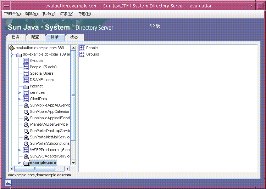The height and width of the screenshot is (189, 266).
Task: Click the Groups icon in the tree
Action: (x=26, y=61)
